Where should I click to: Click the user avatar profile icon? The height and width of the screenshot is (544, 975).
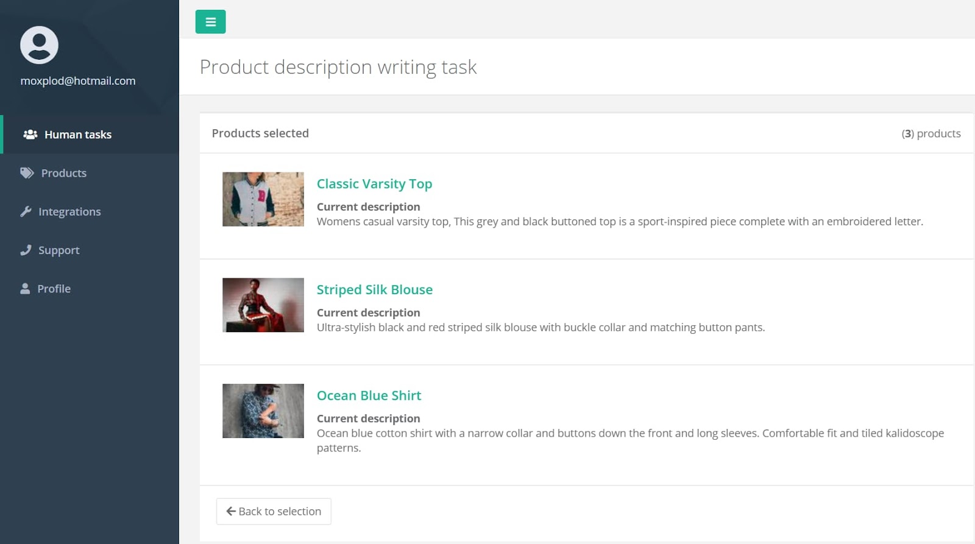[x=39, y=45]
